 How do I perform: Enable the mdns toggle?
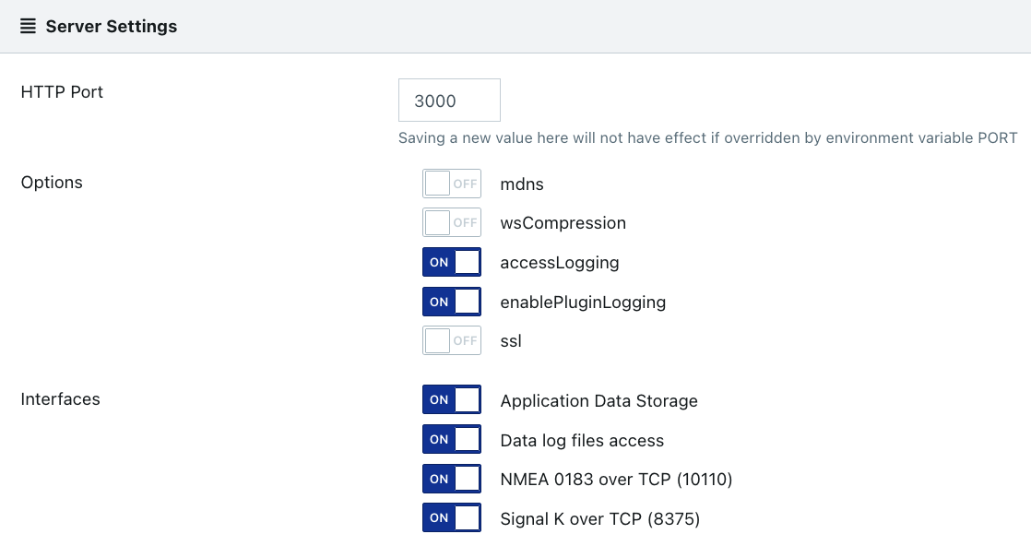452,184
